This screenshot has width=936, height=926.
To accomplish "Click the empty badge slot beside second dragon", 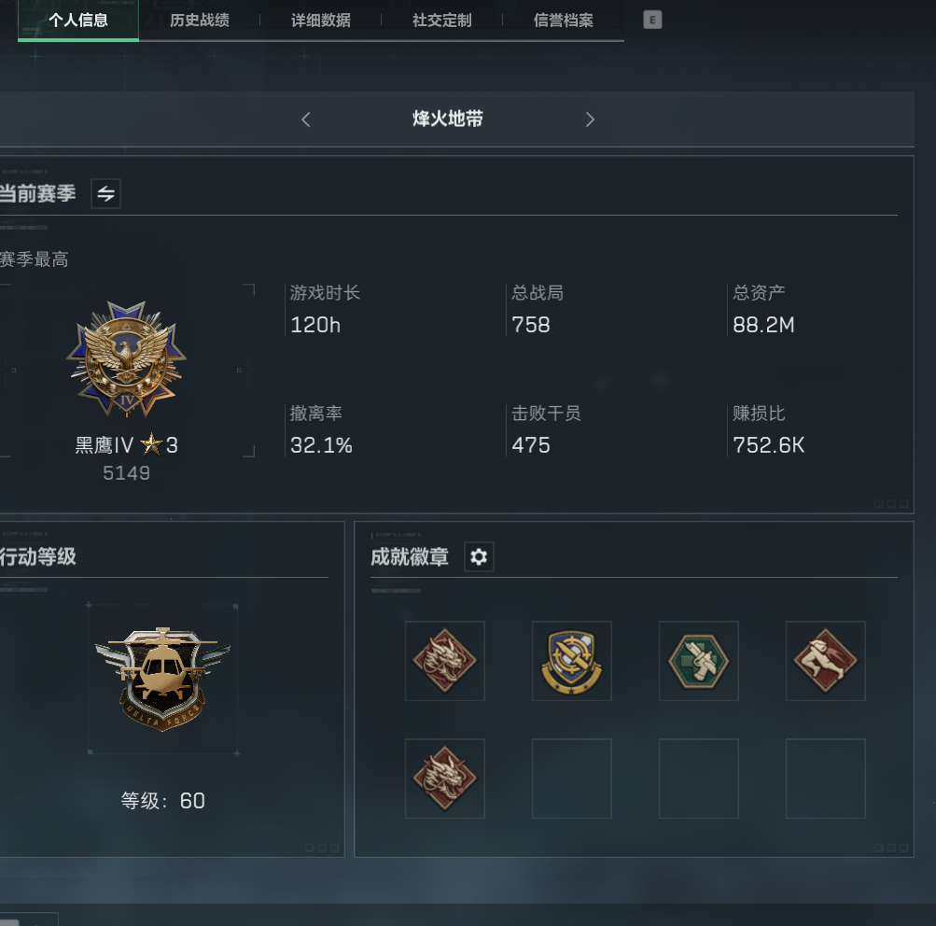I will pos(572,779).
